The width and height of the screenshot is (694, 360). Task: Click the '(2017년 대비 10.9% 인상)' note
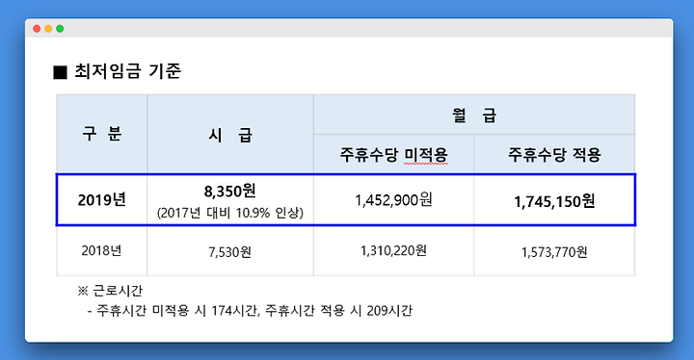click(229, 213)
